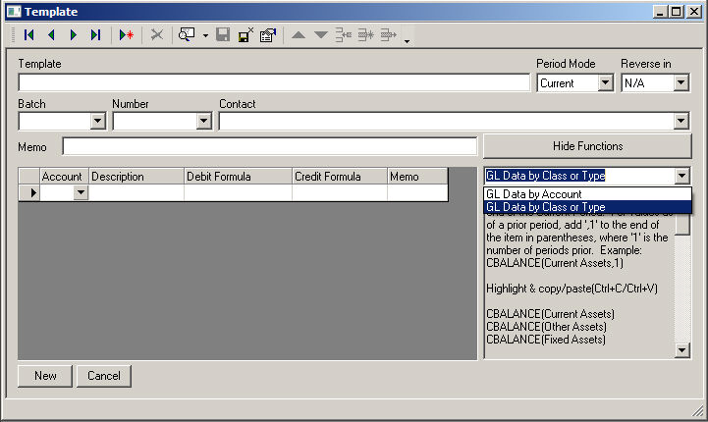The image size is (708, 422).
Task: Add a new record with the toolbar arrow-star icon
Action: point(126,34)
